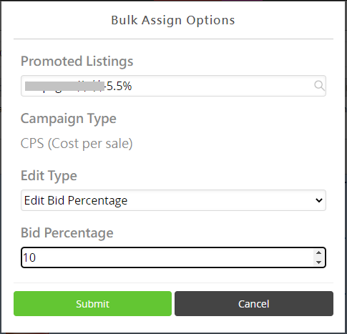Click the Edit Type label
This screenshot has height=334, width=347.
coord(49,176)
